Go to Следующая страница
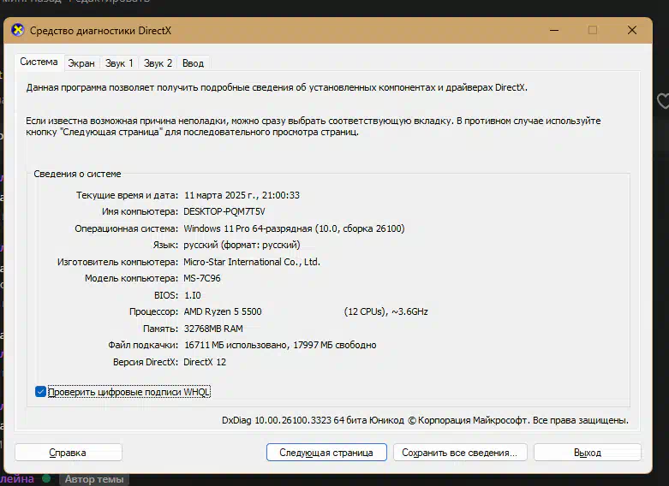Viewport: 669px width, 486px height. point(326,453)
